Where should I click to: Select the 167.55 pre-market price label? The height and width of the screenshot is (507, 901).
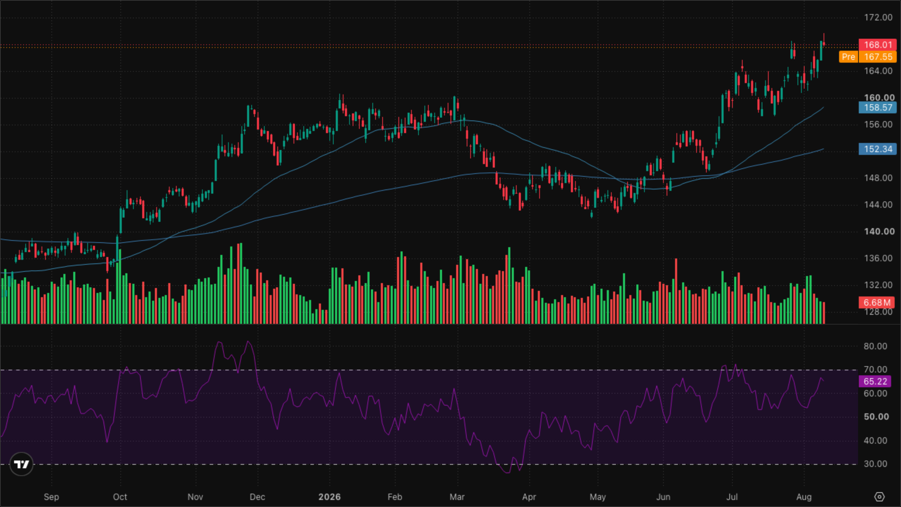click(x=878, y=57)
